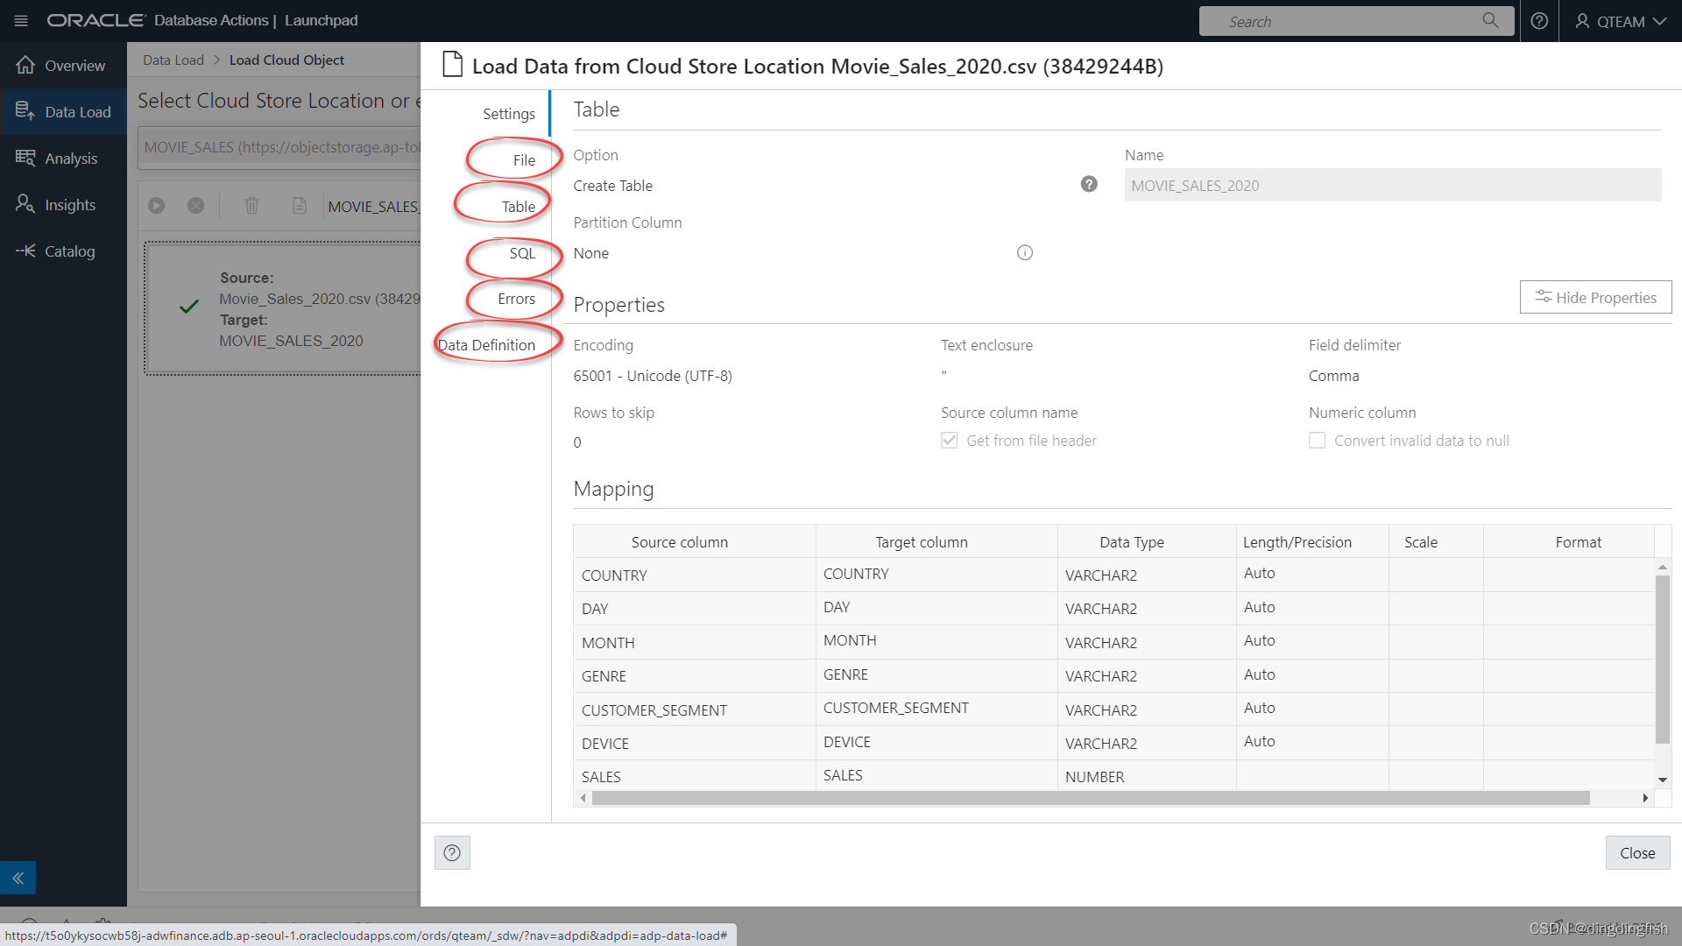Toggle Get from file header checkbox
Viewport: 1682px width, 946px height.
(x=950, y=441)
